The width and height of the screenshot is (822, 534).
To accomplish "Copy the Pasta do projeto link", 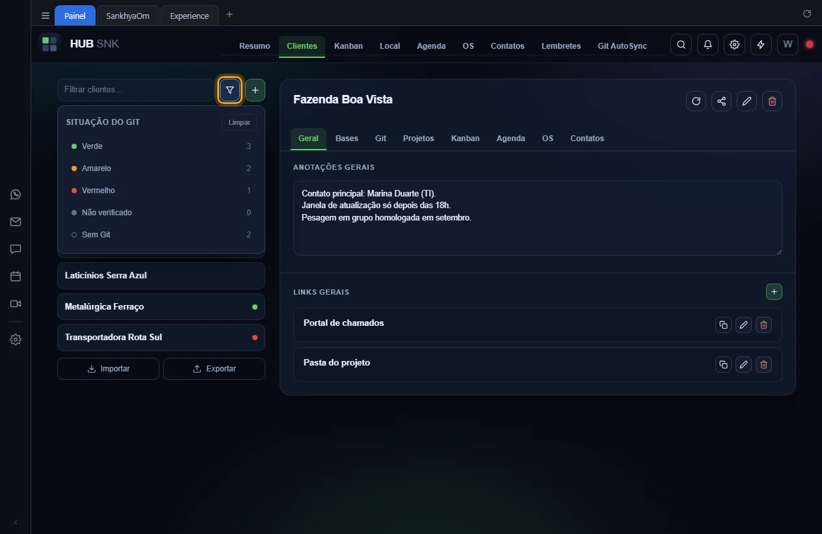I will coord(723,364).
